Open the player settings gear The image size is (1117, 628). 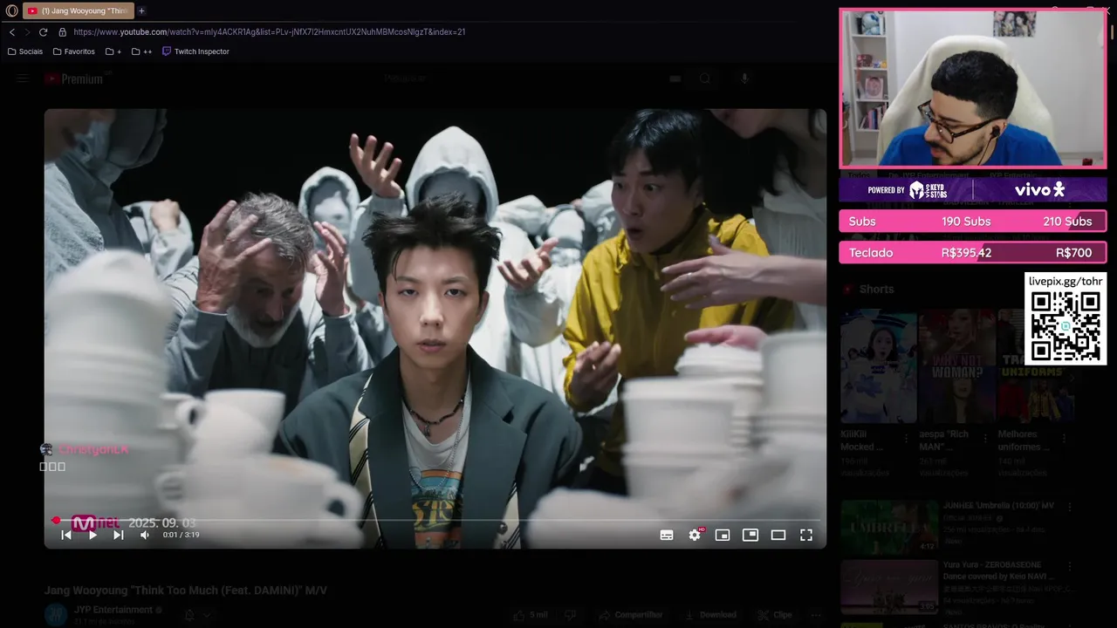(695, 535)
